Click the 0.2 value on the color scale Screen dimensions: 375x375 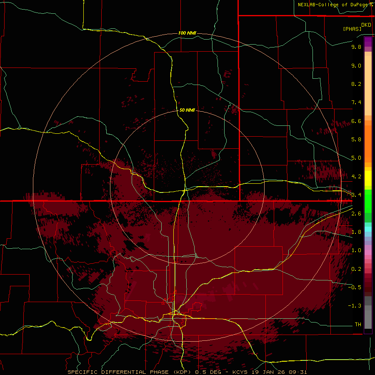[356, 269]
